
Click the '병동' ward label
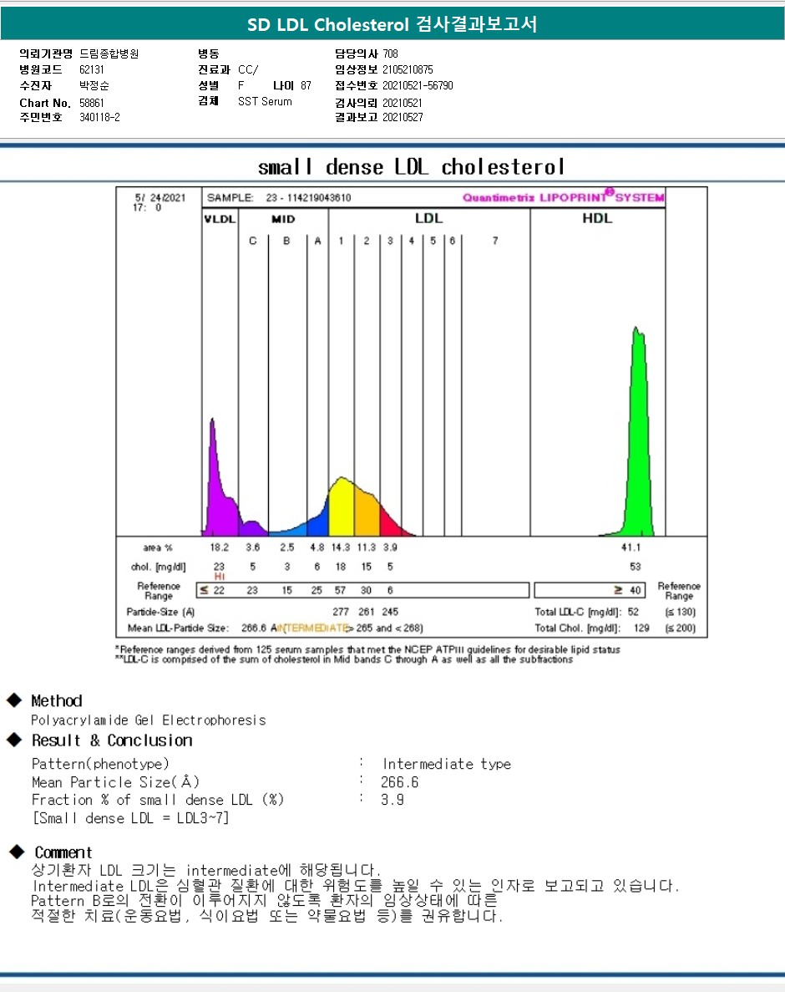(208, 53)
